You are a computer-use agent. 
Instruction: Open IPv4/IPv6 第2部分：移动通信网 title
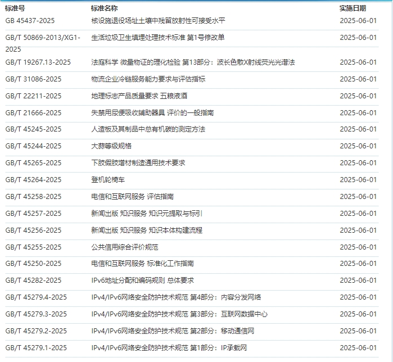[173, 331]
